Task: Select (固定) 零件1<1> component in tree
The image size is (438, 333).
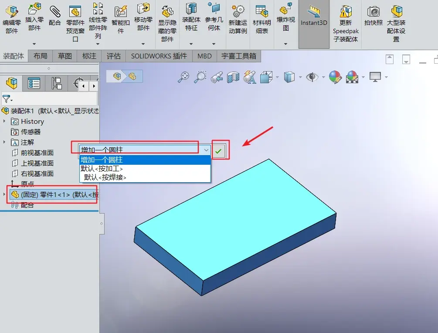Action: point(54,195)
